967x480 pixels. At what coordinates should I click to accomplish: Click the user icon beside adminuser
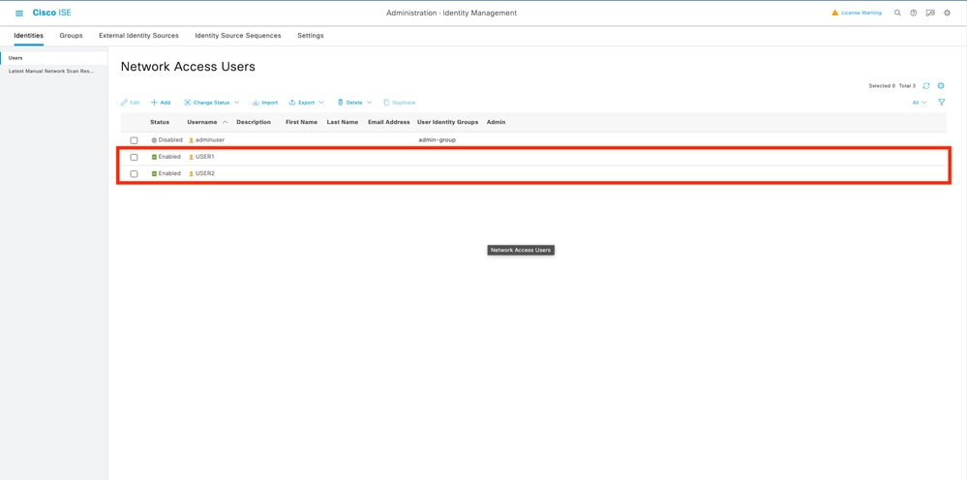(x=192, y=140)
